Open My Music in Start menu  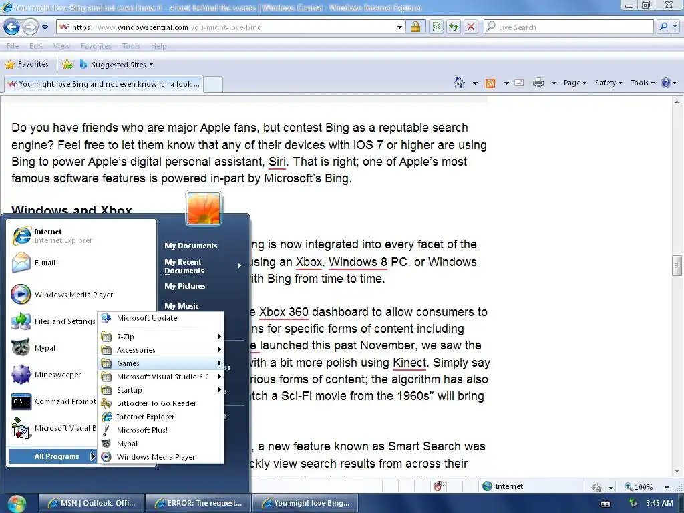pos(182,306)
